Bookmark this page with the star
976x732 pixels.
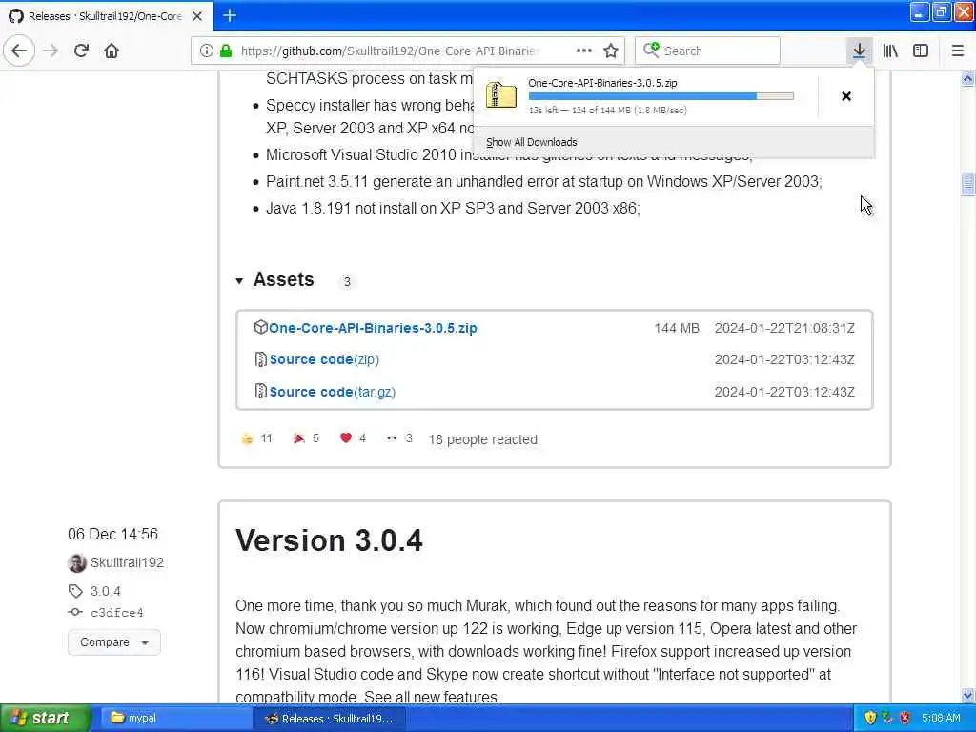tap(611, 51)
